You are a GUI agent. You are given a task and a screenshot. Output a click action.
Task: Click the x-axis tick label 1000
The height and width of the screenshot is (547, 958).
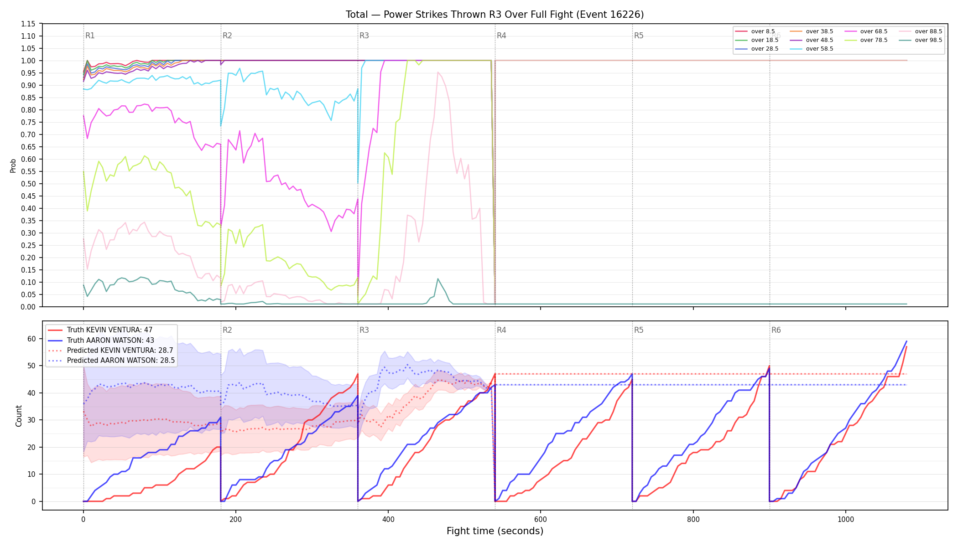(845, 519)
